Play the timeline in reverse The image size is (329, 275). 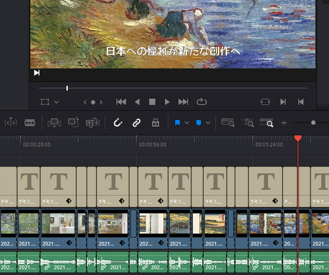tap(137, 102)
